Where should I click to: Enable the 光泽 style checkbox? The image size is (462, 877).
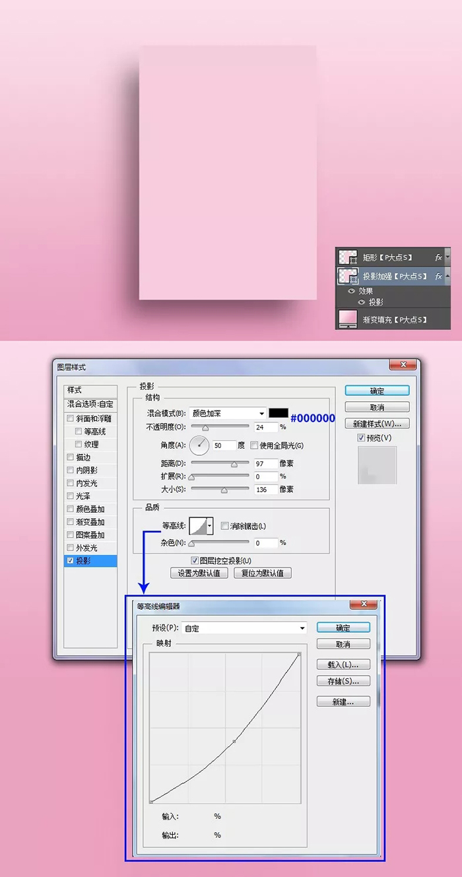pyautogui.click(x=71, y=496)
